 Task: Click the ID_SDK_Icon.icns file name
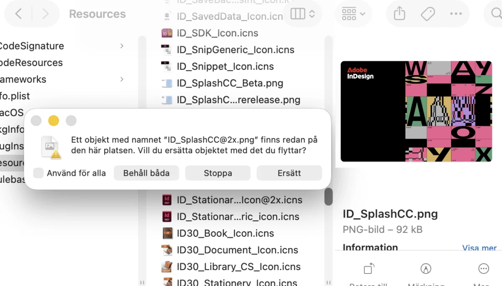[218, 33]
